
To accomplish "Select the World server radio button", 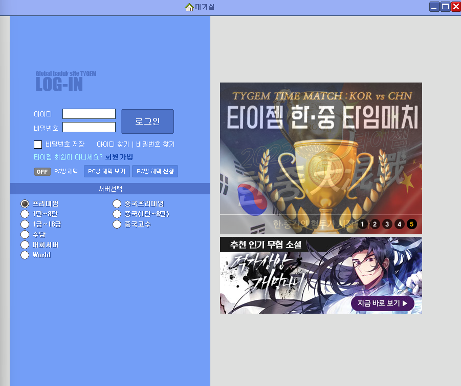I will coord(25,255).
